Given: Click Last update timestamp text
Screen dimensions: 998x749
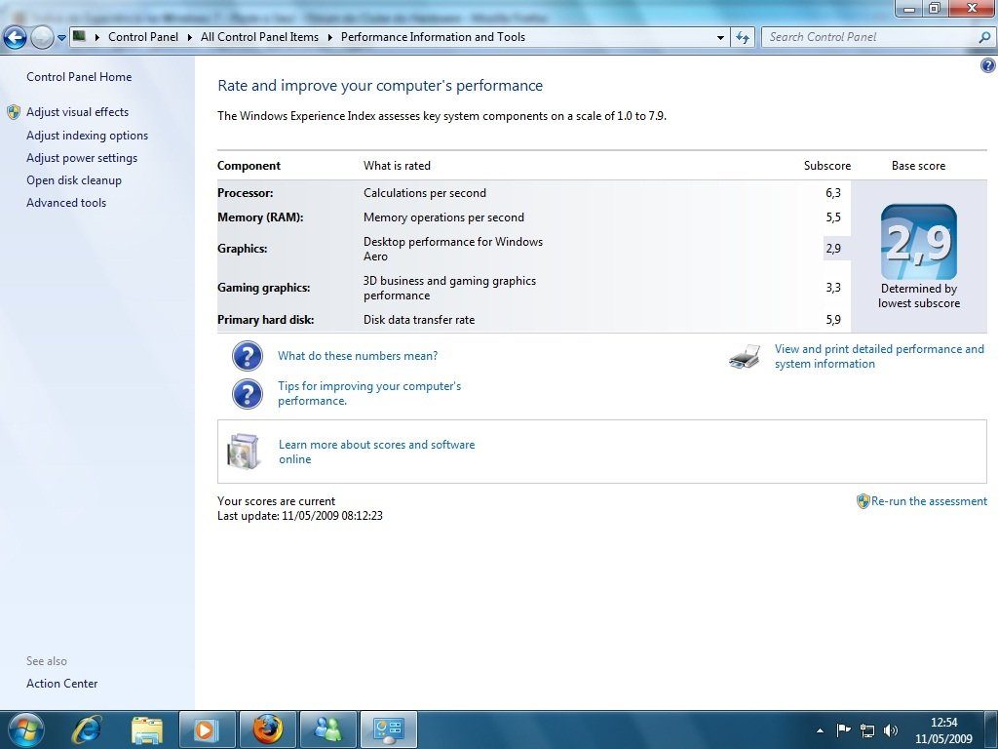Looking at the screenshot, I should (x=300, y=516).
